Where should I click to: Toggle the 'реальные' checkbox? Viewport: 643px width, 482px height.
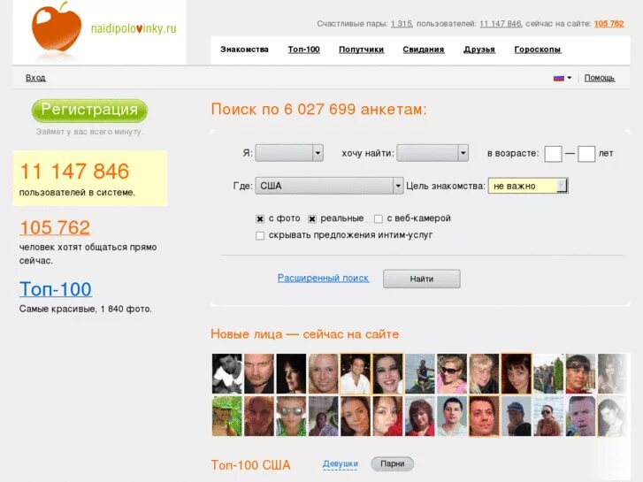coord(312,219)
